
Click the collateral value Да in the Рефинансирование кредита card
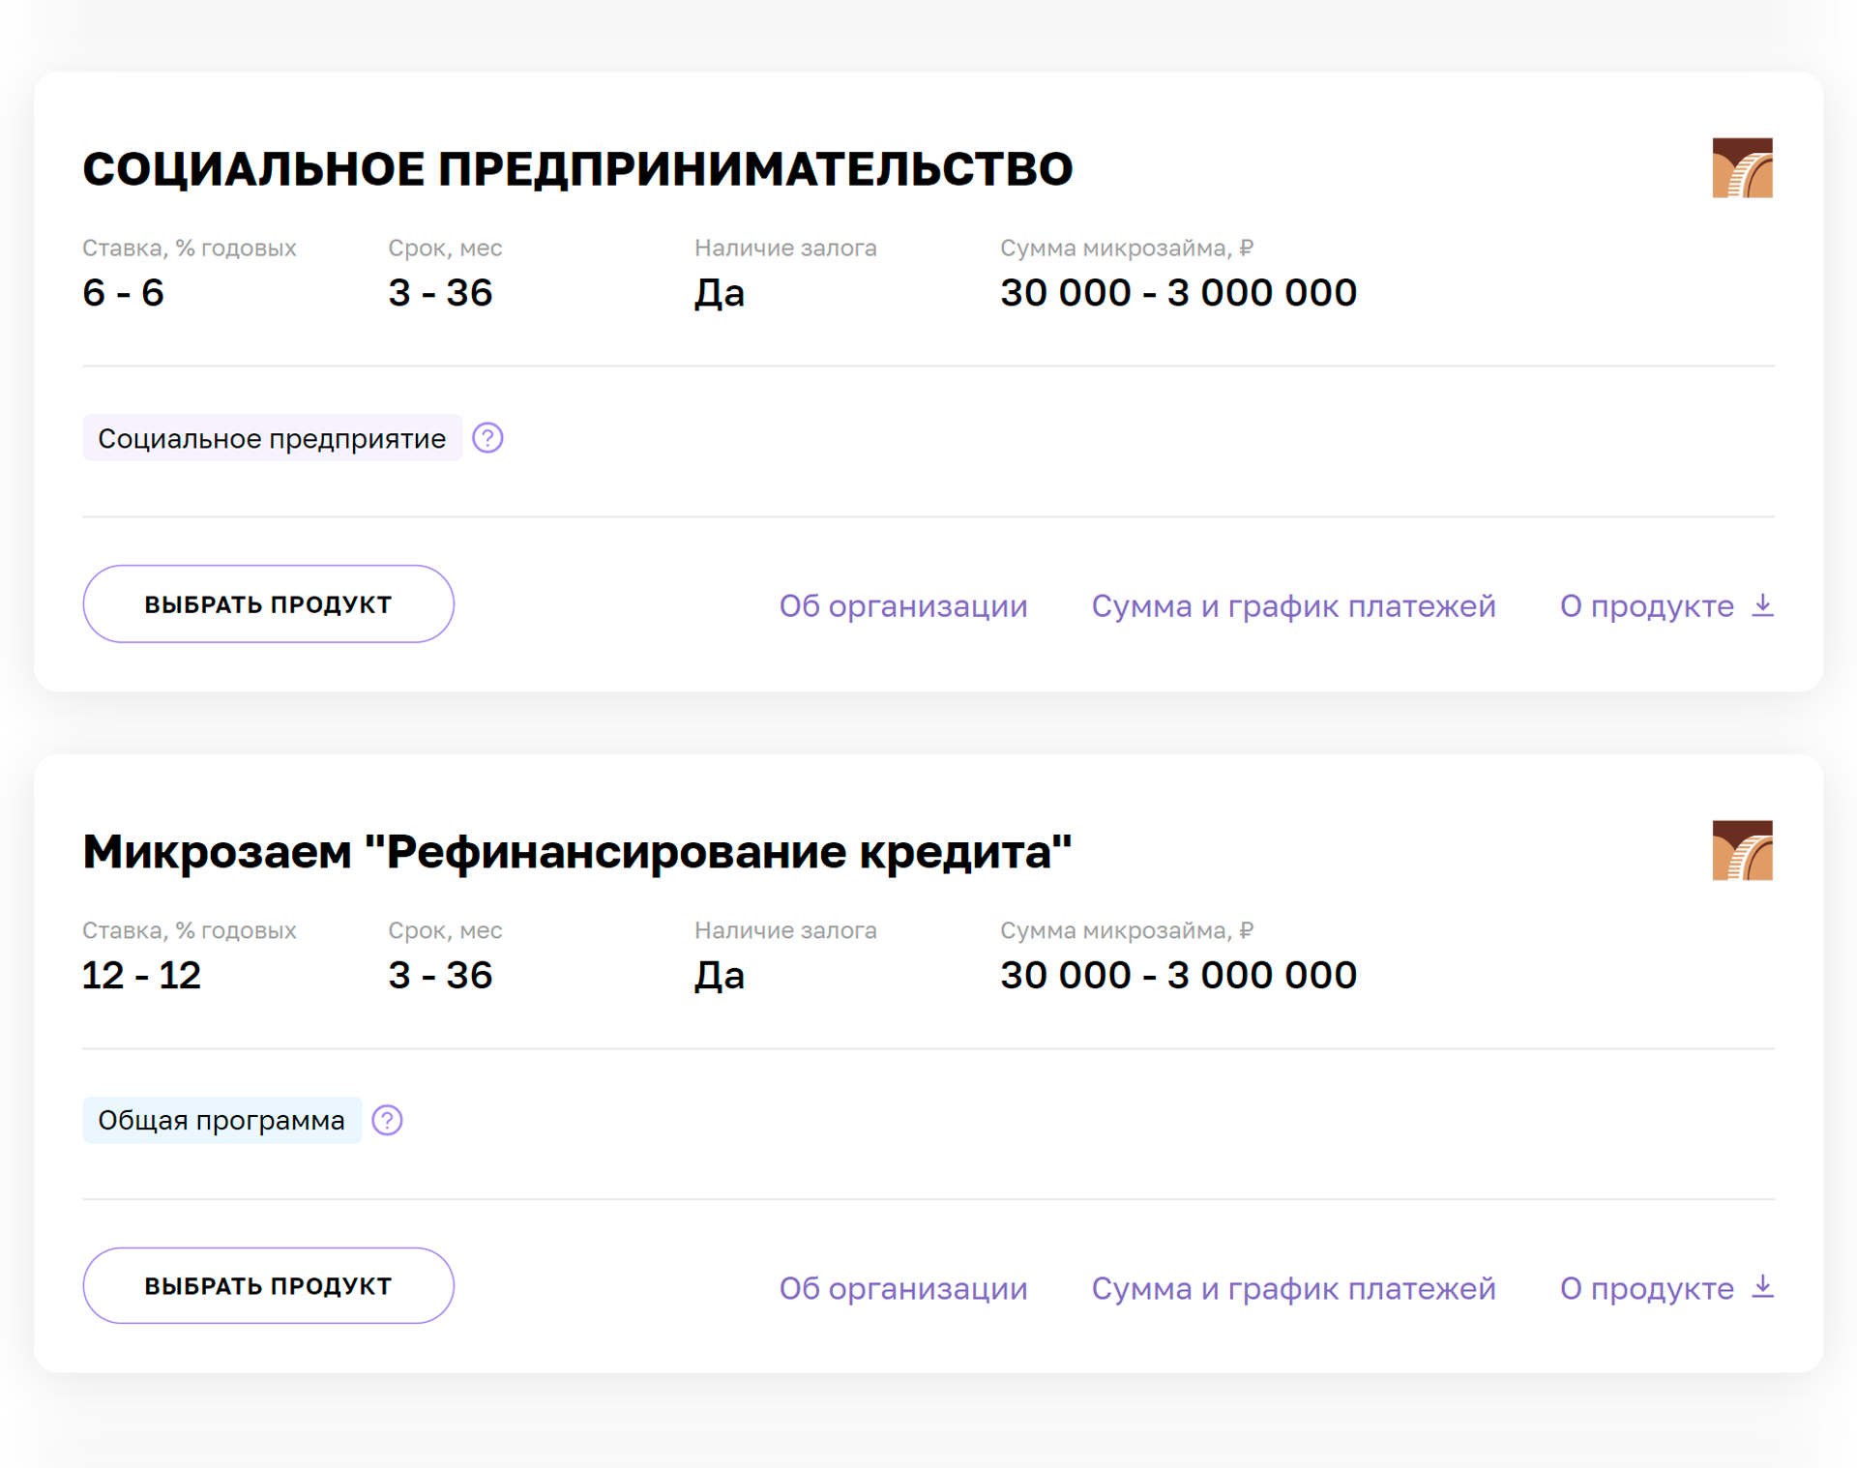point(720,976)
